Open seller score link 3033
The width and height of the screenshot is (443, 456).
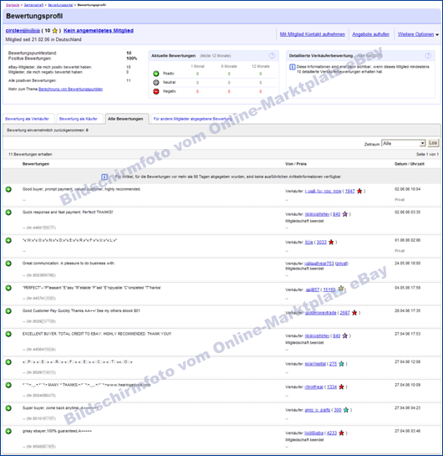coord(321,243)
